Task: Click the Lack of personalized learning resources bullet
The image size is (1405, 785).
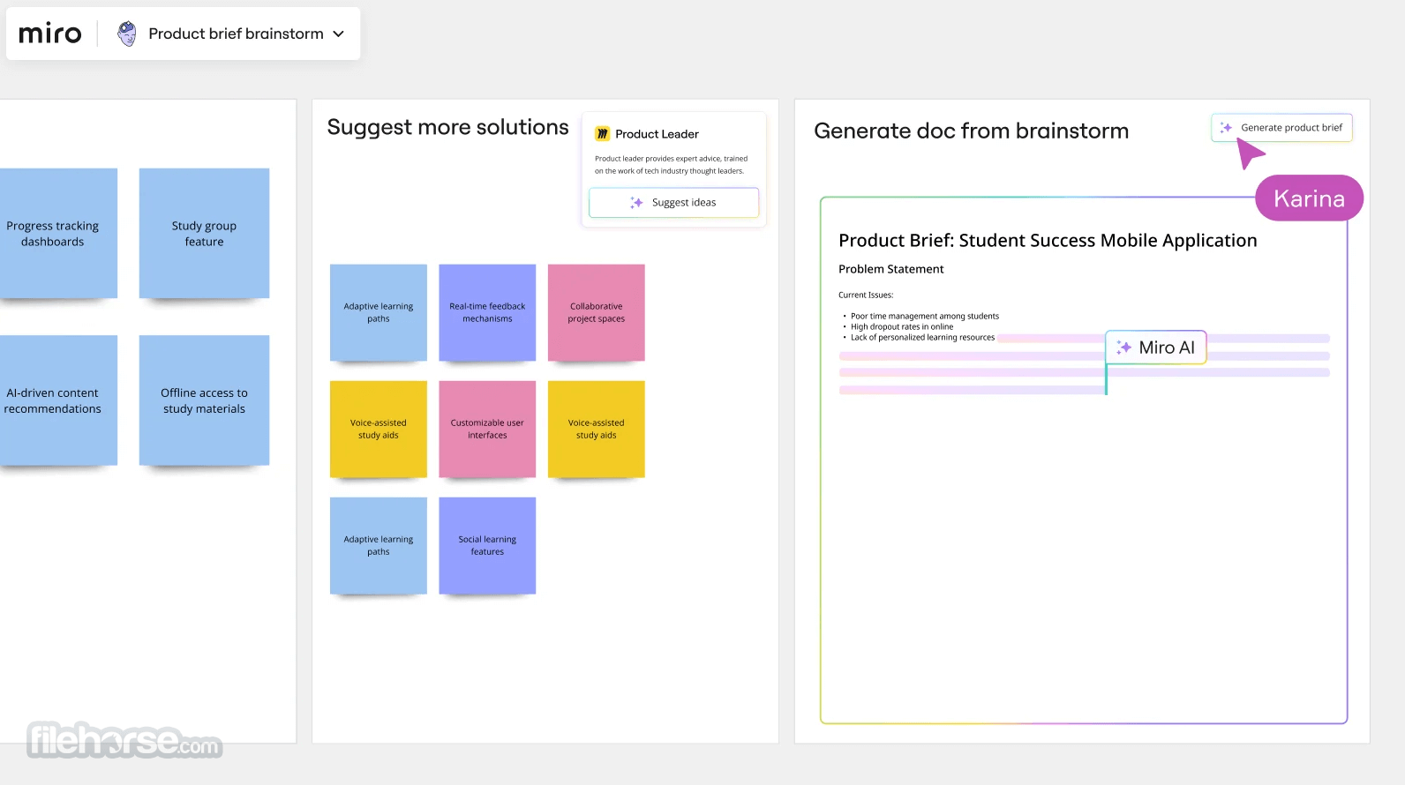Action: [x=922, y=337]
